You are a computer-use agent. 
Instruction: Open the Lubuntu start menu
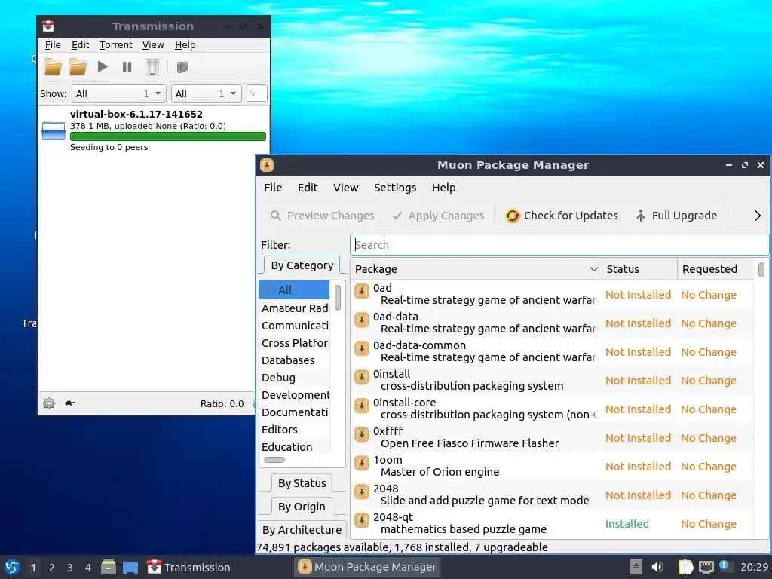[12, 567]
